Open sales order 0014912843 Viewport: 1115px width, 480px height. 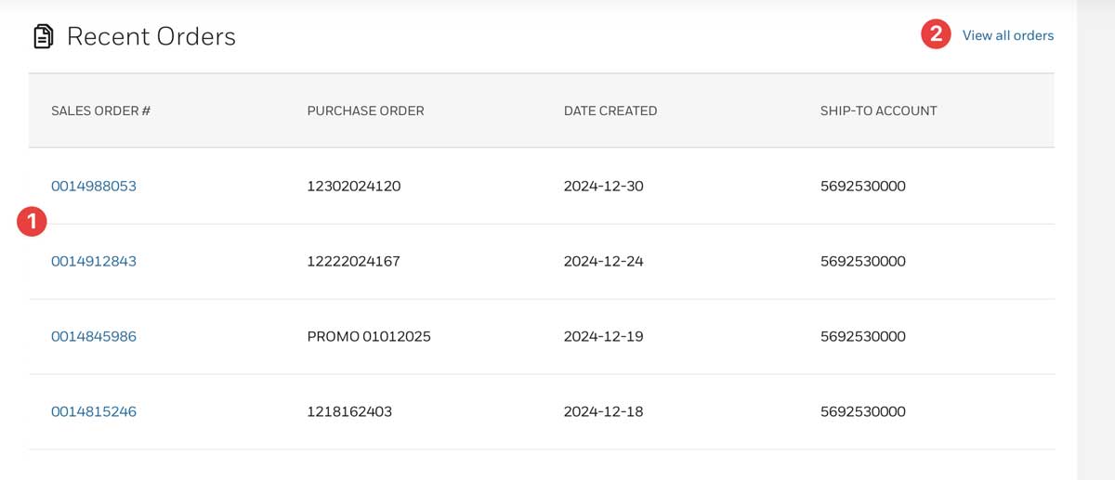click(94, 261)
